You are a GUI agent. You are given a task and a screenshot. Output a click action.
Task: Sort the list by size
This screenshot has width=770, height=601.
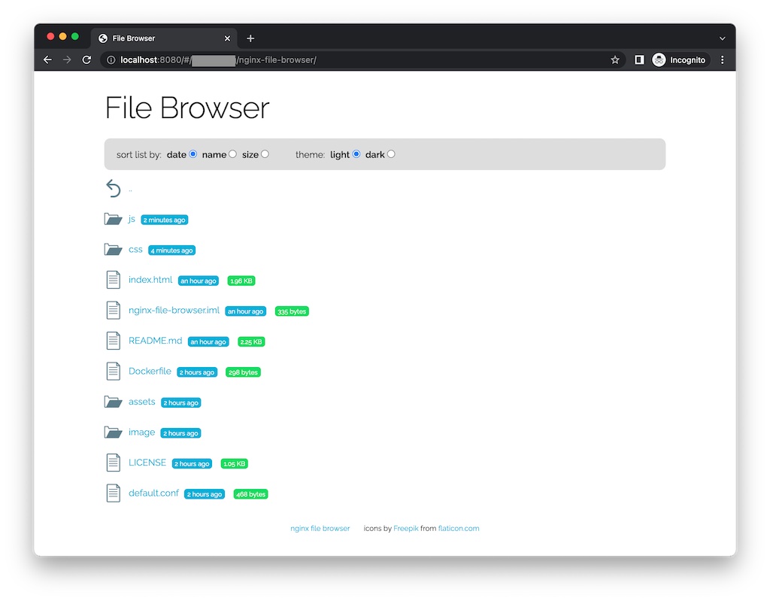pos(265,154)
